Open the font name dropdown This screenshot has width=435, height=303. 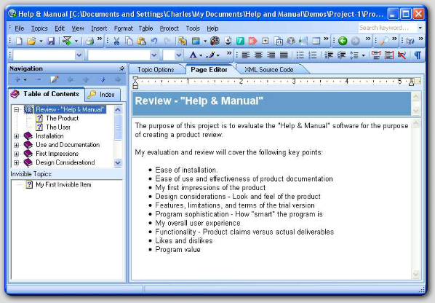point(154,55)
